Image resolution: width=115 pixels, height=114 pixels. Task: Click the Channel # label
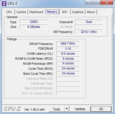click(x=66, y=22)
